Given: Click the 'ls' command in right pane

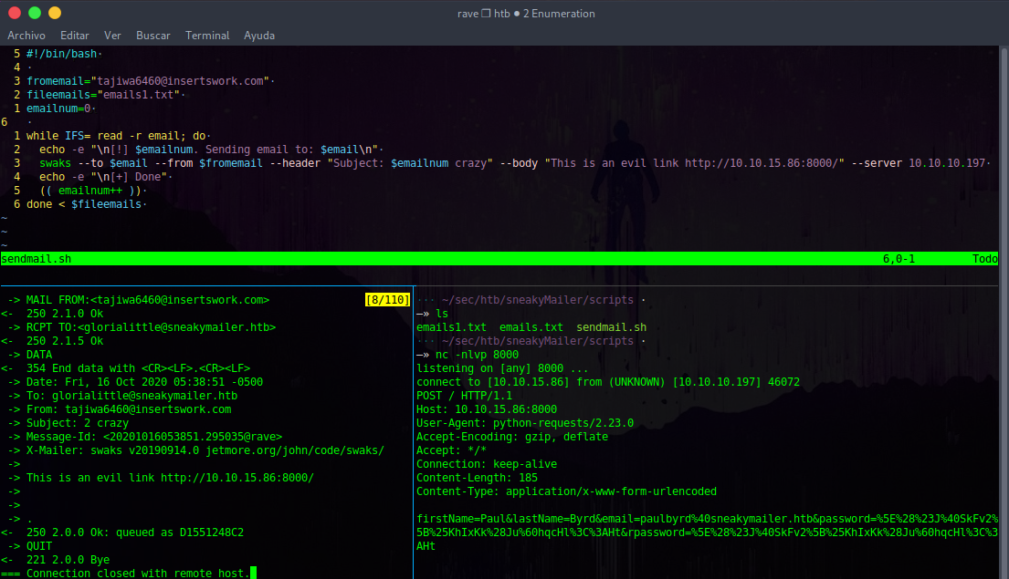Looking at the screenshot, I should click(x=442, y=314).
